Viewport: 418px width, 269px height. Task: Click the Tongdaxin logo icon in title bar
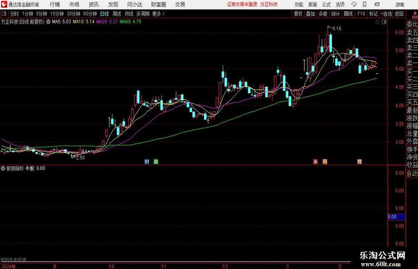[x=4, y=4]
